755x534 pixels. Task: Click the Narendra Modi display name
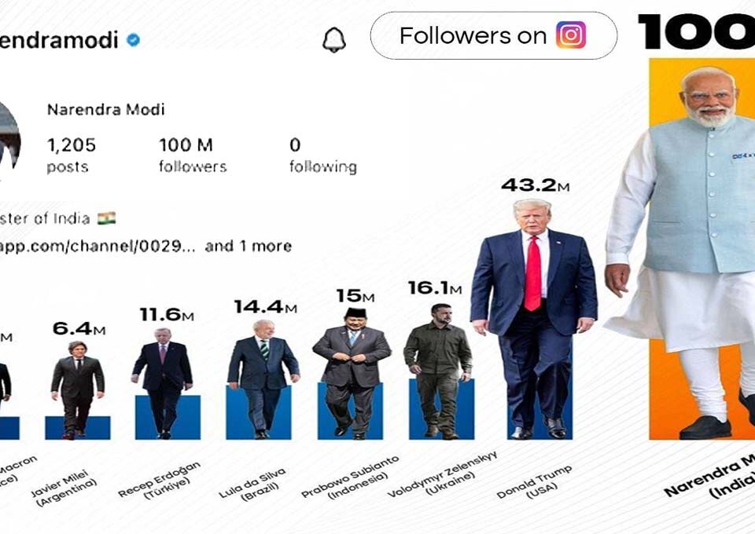pyautogui.click(x=105, y=110)
